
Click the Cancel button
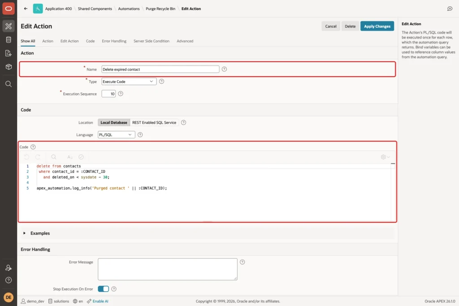click(331, 26)
